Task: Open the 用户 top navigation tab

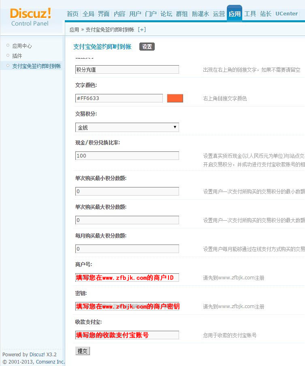Action: point(135,14)
